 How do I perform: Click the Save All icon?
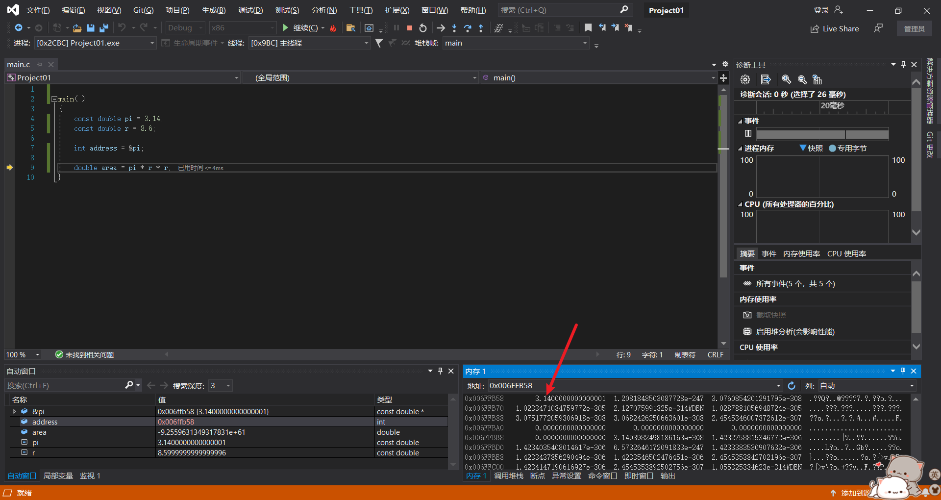tap(104, 28)
